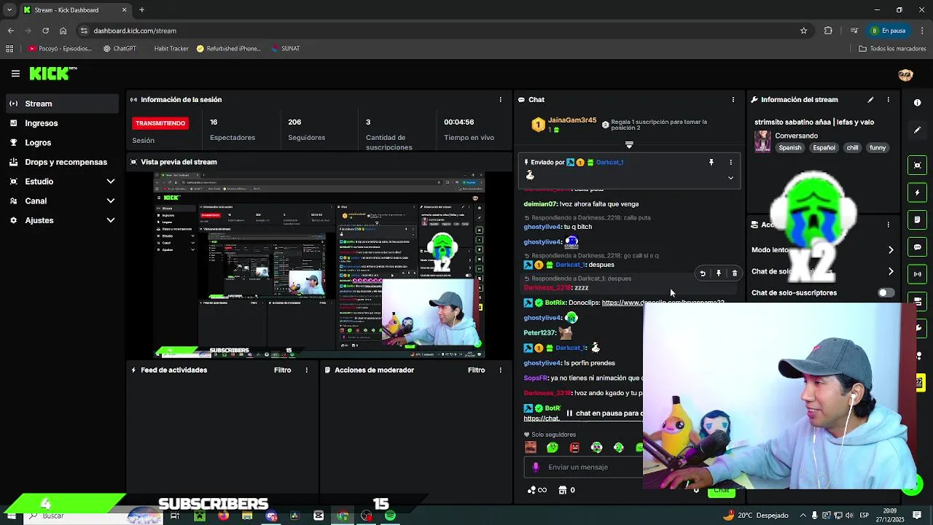Click the Spanish tag chip
Image resolution: width=933 pixels, height=525 pixels.
pyautogui.click(x=789, y=148)
